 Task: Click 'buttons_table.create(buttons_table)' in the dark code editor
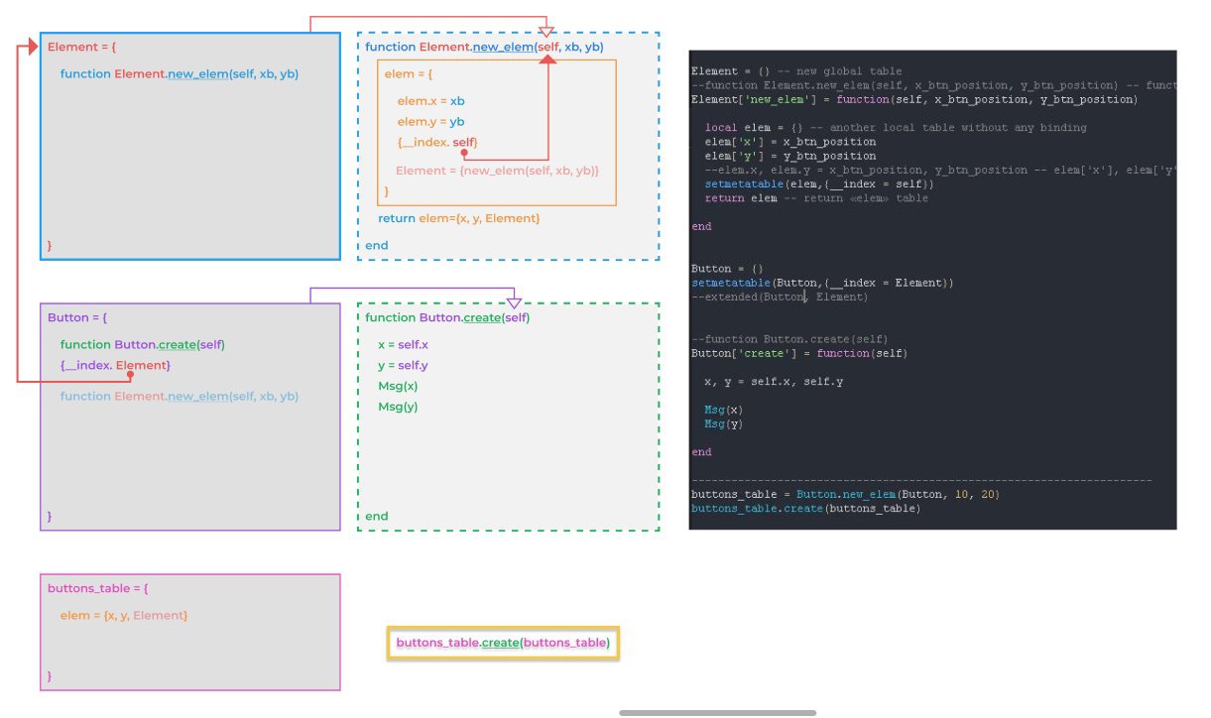pyautogui.click(x=805, y=509)
